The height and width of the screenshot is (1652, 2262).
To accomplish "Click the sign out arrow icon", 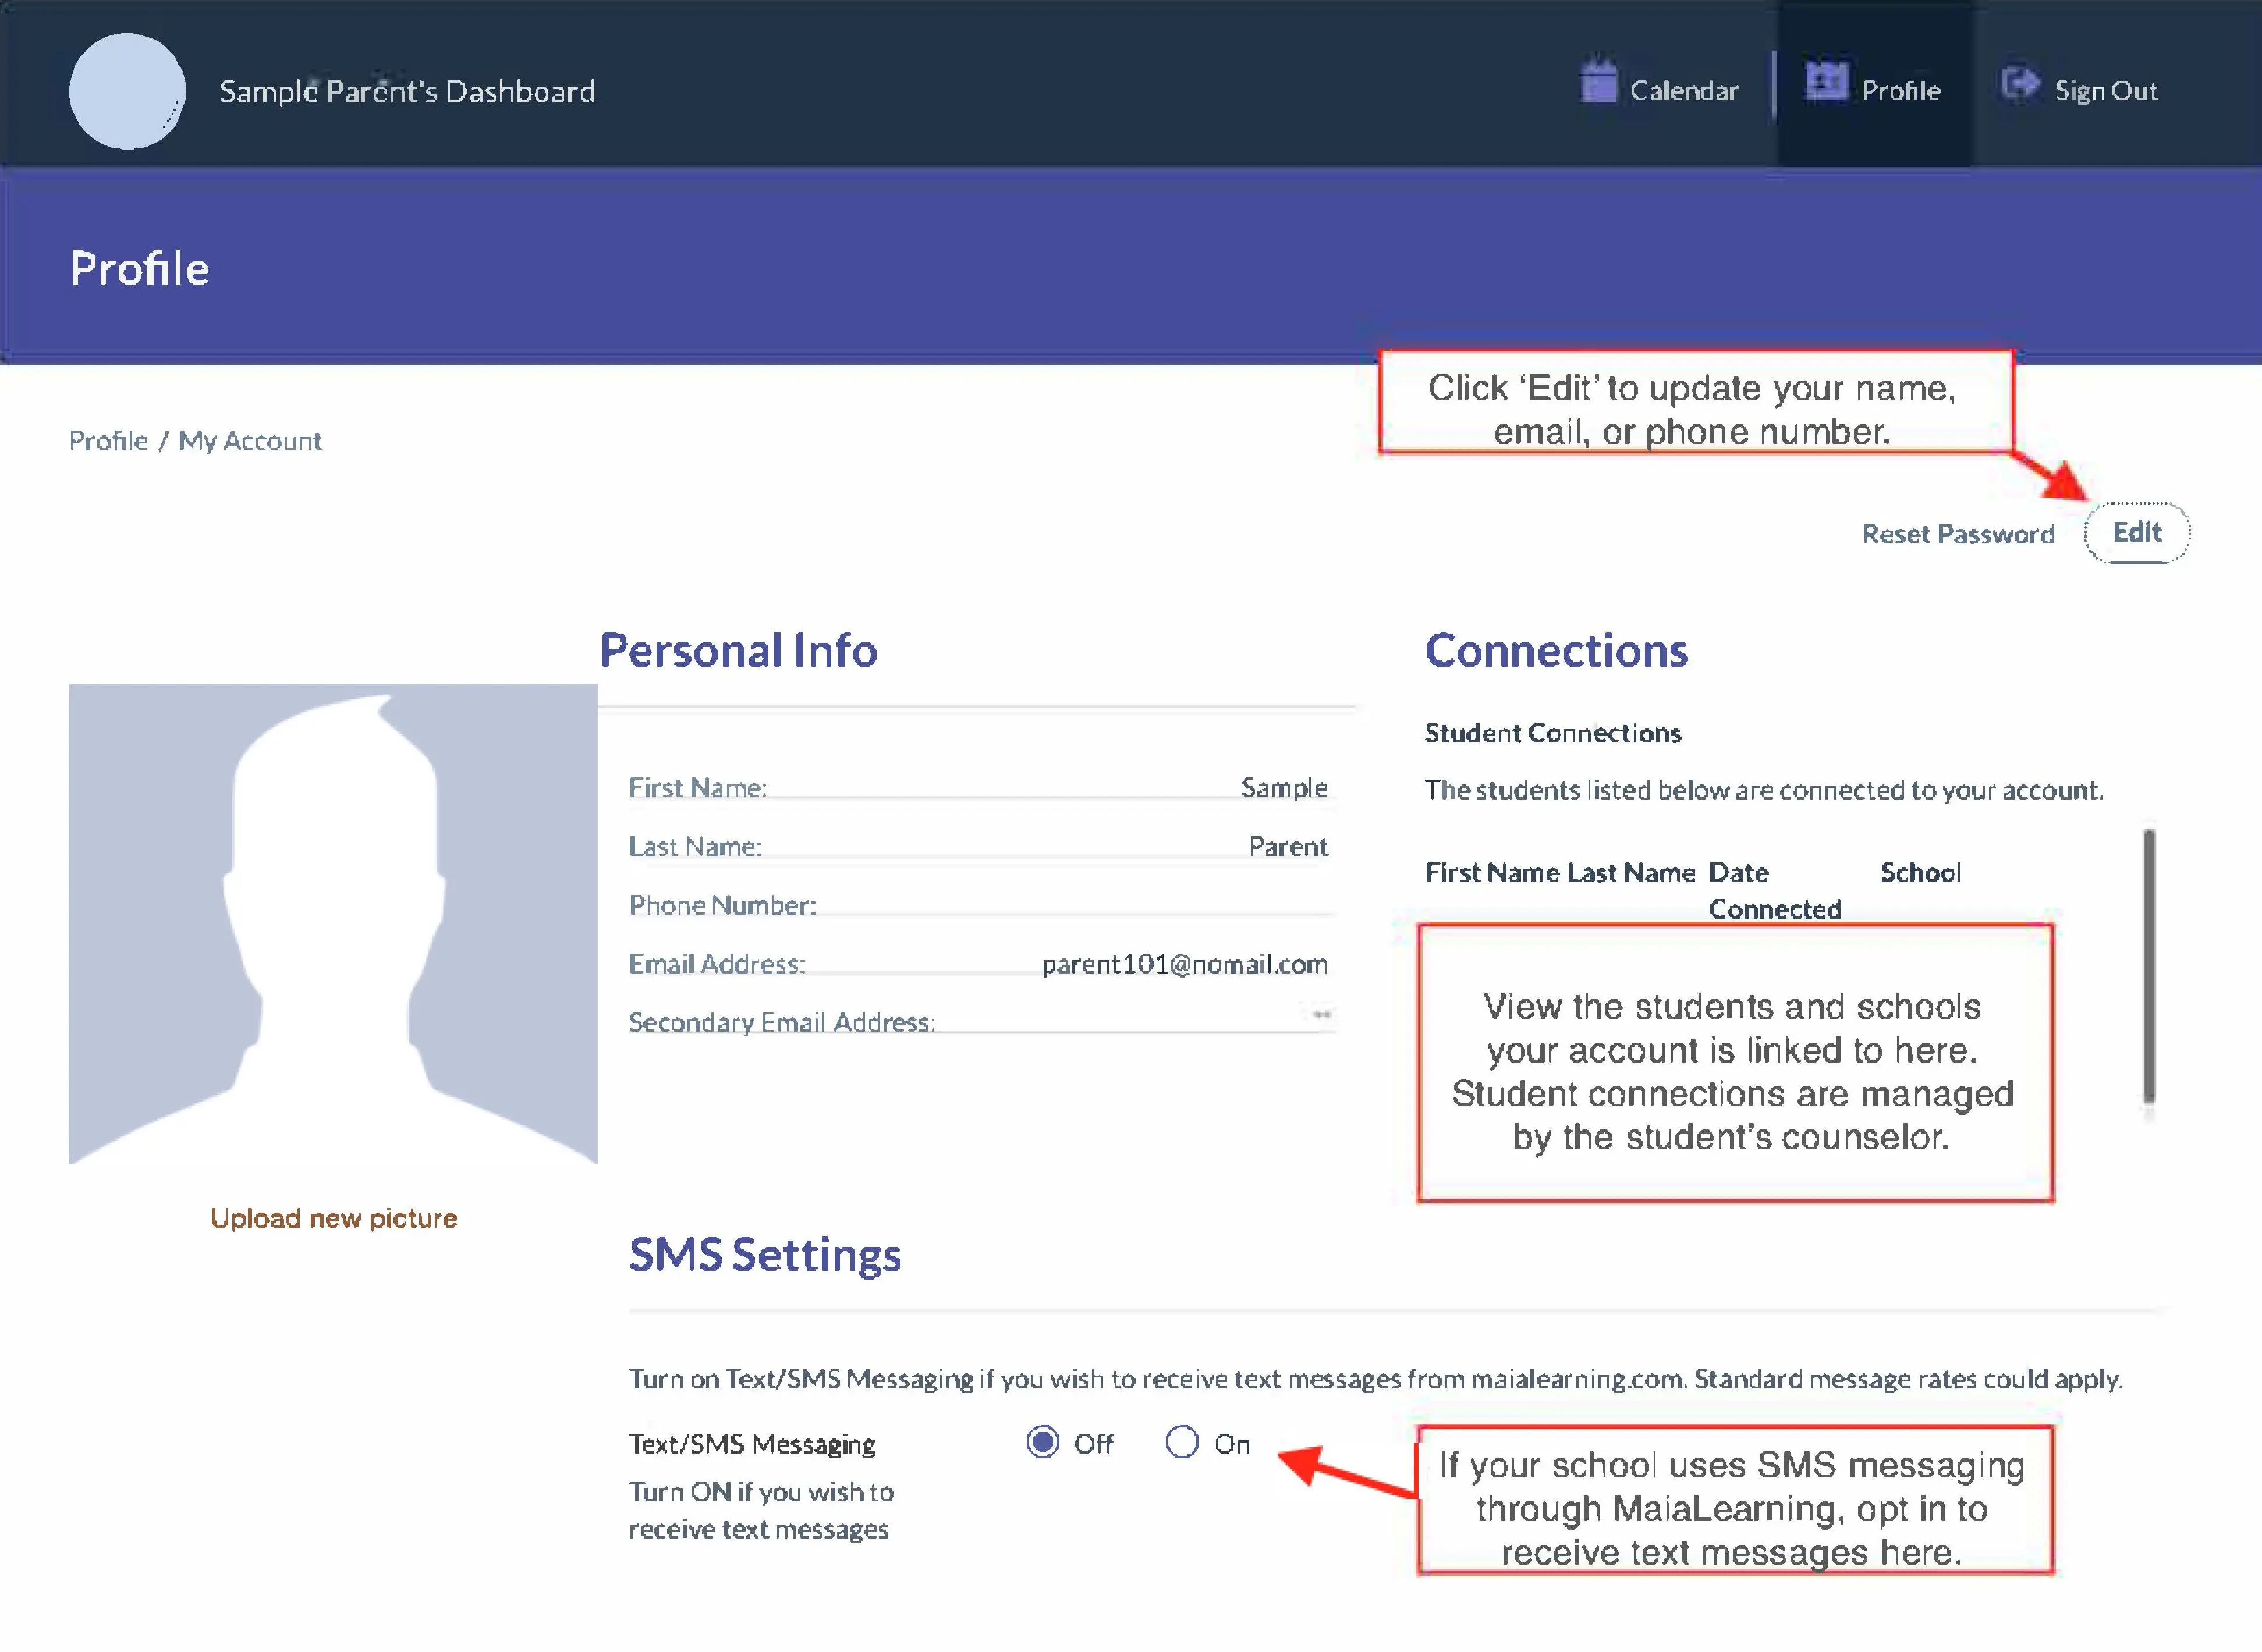I will click(2020, 83).
